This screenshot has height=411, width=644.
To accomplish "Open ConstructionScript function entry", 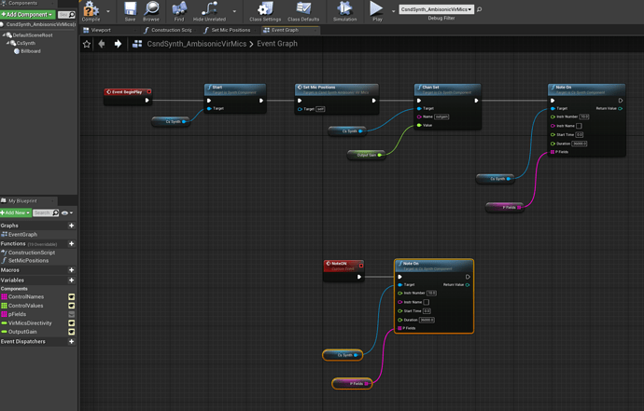I will (32, 253).
